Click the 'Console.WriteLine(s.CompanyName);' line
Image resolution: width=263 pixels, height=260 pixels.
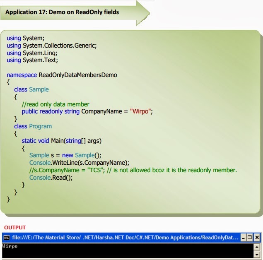pos(80,163)
